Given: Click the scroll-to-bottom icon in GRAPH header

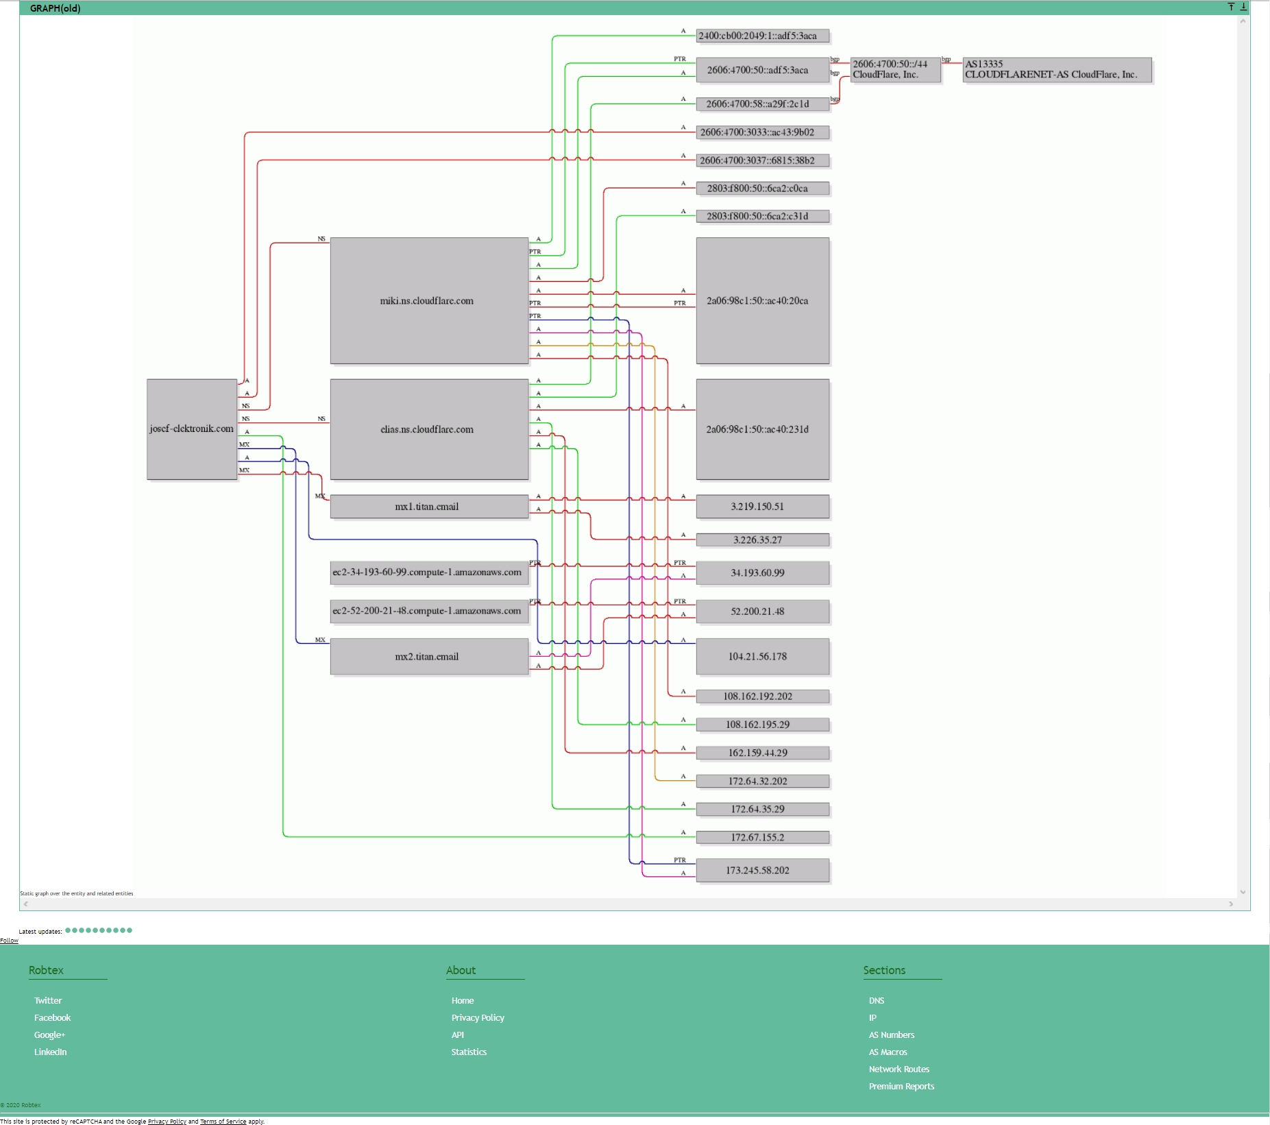Looking at the screenshot, I should [1243, 7].
